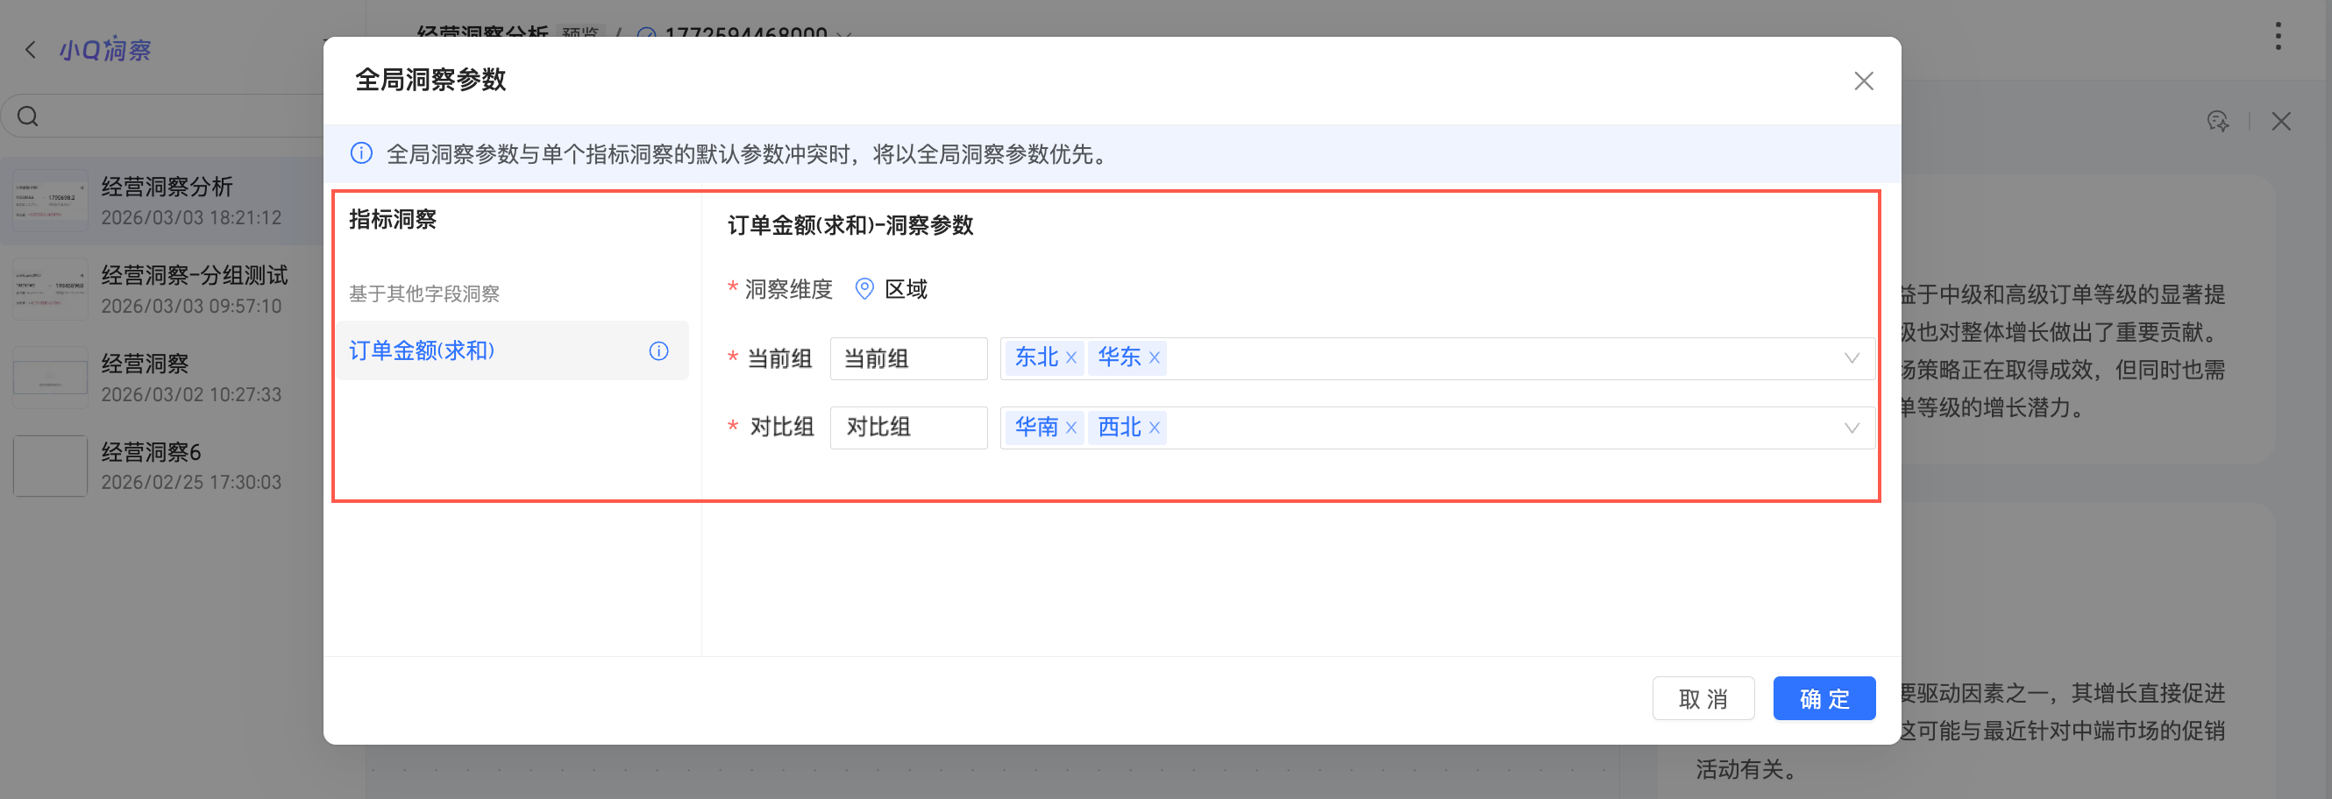This screenshot has width=2332, height=799.
Task: Open the 1772594468000 version dropdown
Action: coord(843,34)
